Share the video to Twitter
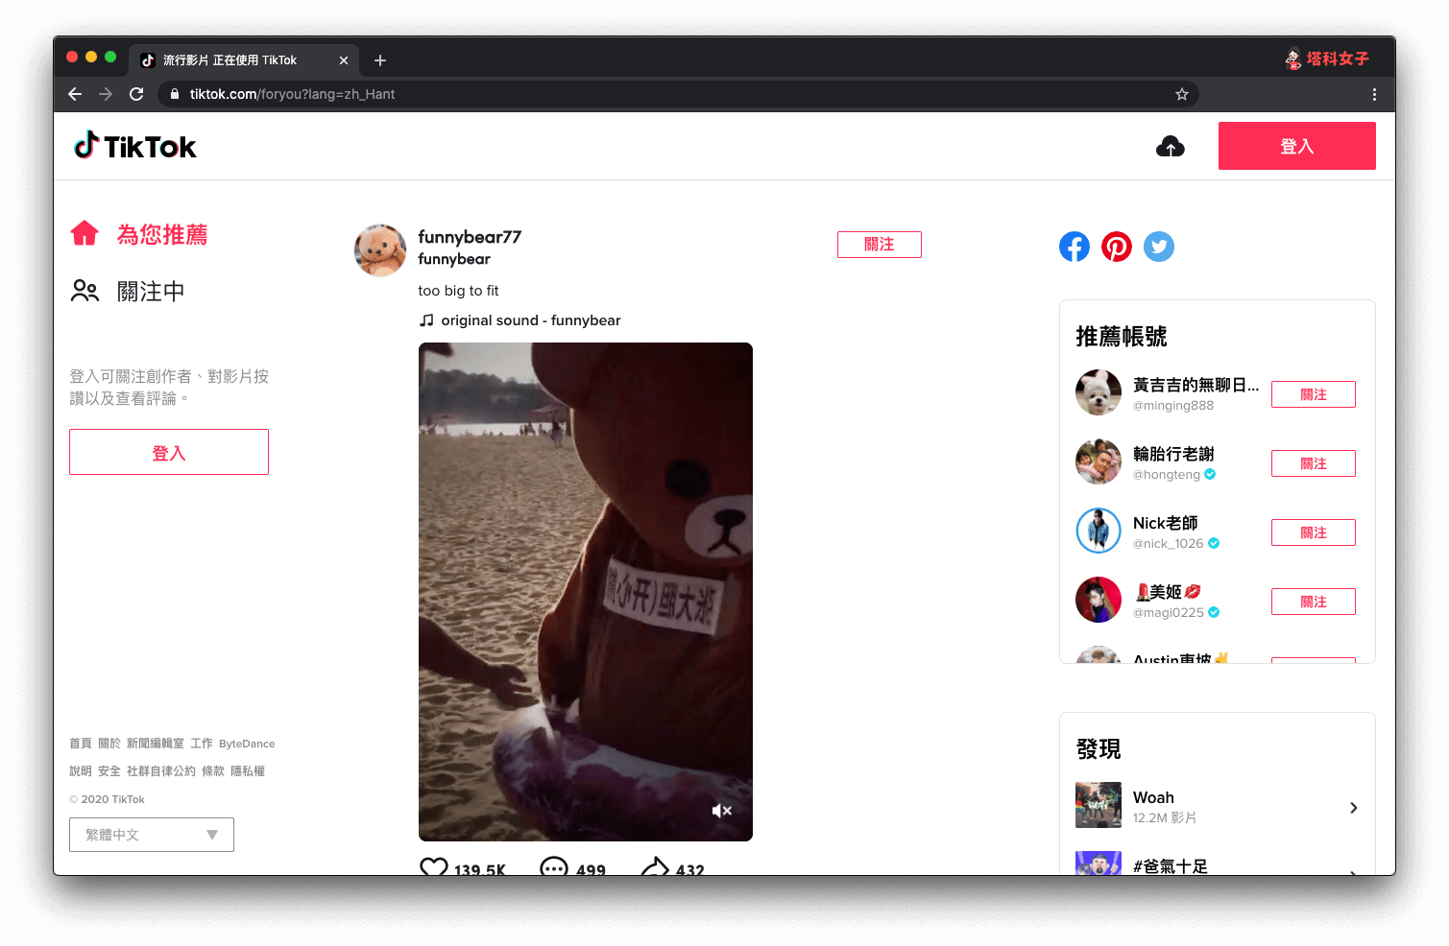 [1158, 247]
